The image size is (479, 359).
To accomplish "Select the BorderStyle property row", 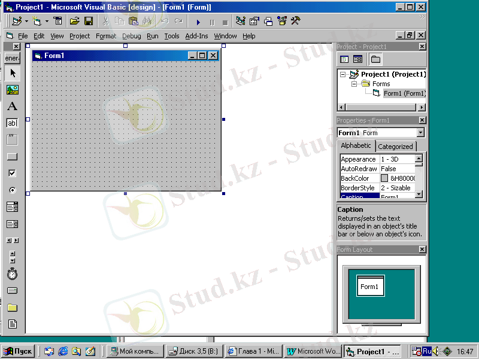I will coord(377,188).
